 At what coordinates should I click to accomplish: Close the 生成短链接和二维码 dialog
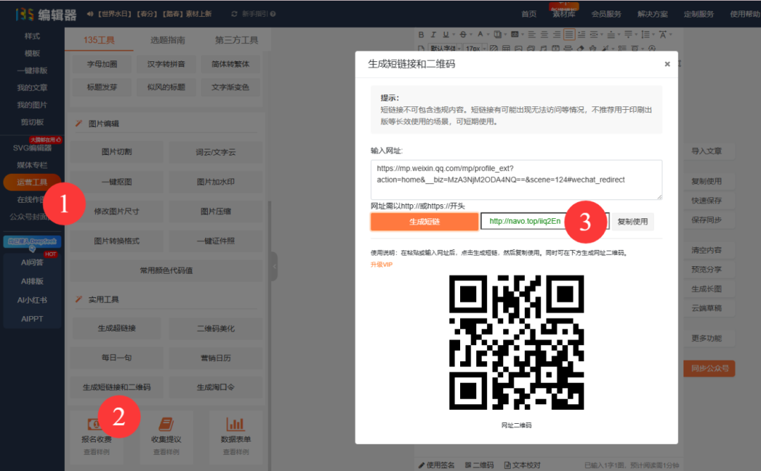coord(667,64)
